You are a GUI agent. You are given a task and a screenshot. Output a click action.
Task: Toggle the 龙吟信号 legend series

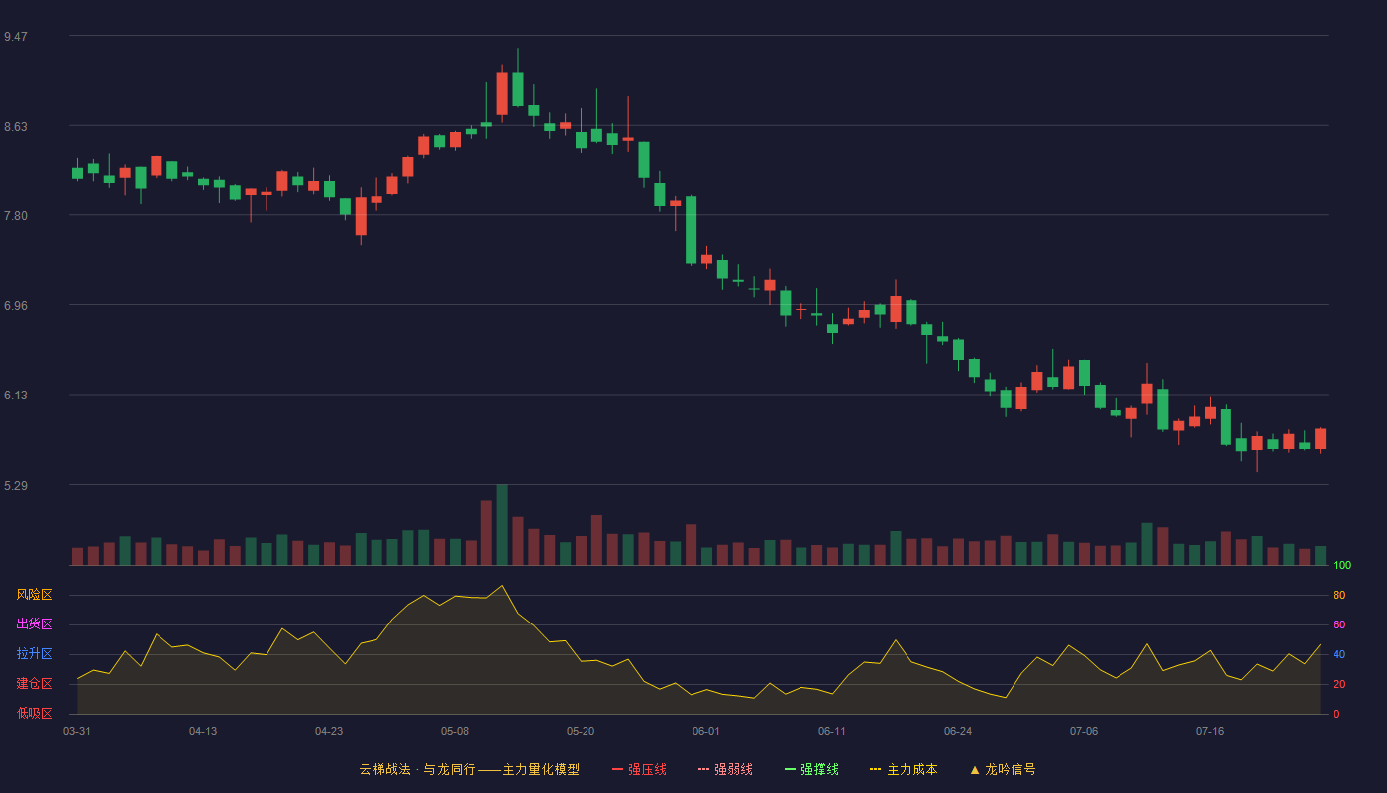coord(1003,769)
